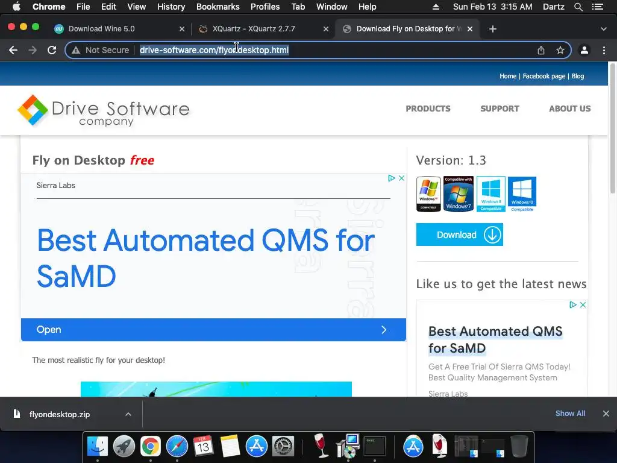Click the Windows 7 compatible badge
Screen dimensions: 617x463
[459, 194]
